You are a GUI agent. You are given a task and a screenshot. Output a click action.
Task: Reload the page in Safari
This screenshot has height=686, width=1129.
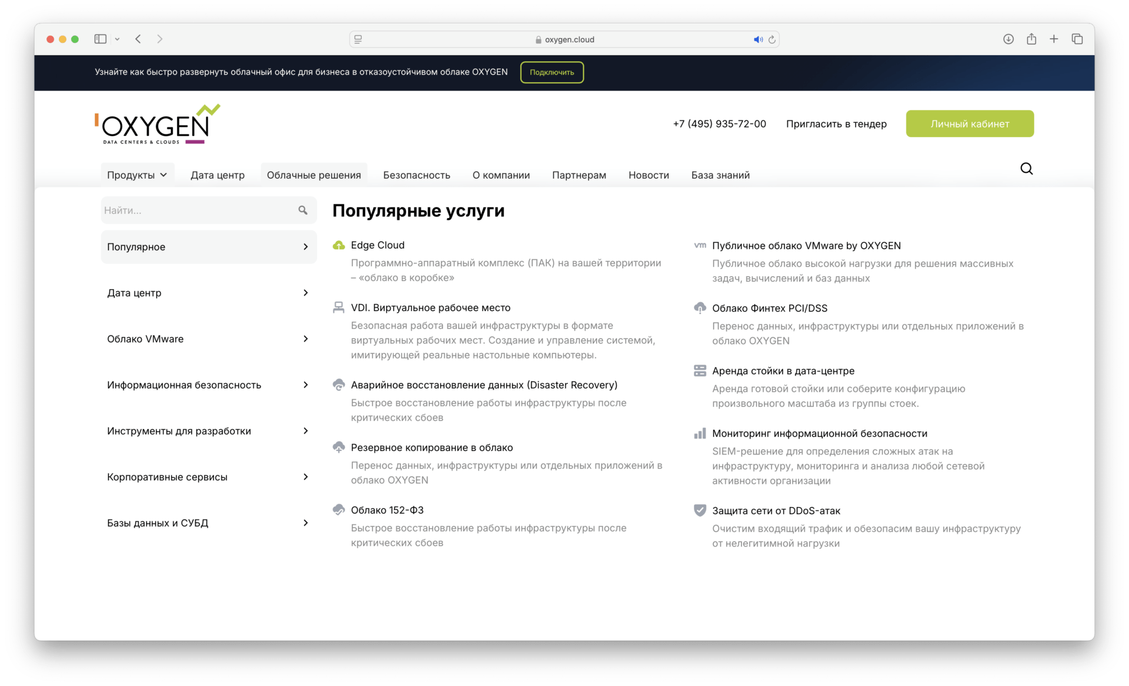pos(772,39)
